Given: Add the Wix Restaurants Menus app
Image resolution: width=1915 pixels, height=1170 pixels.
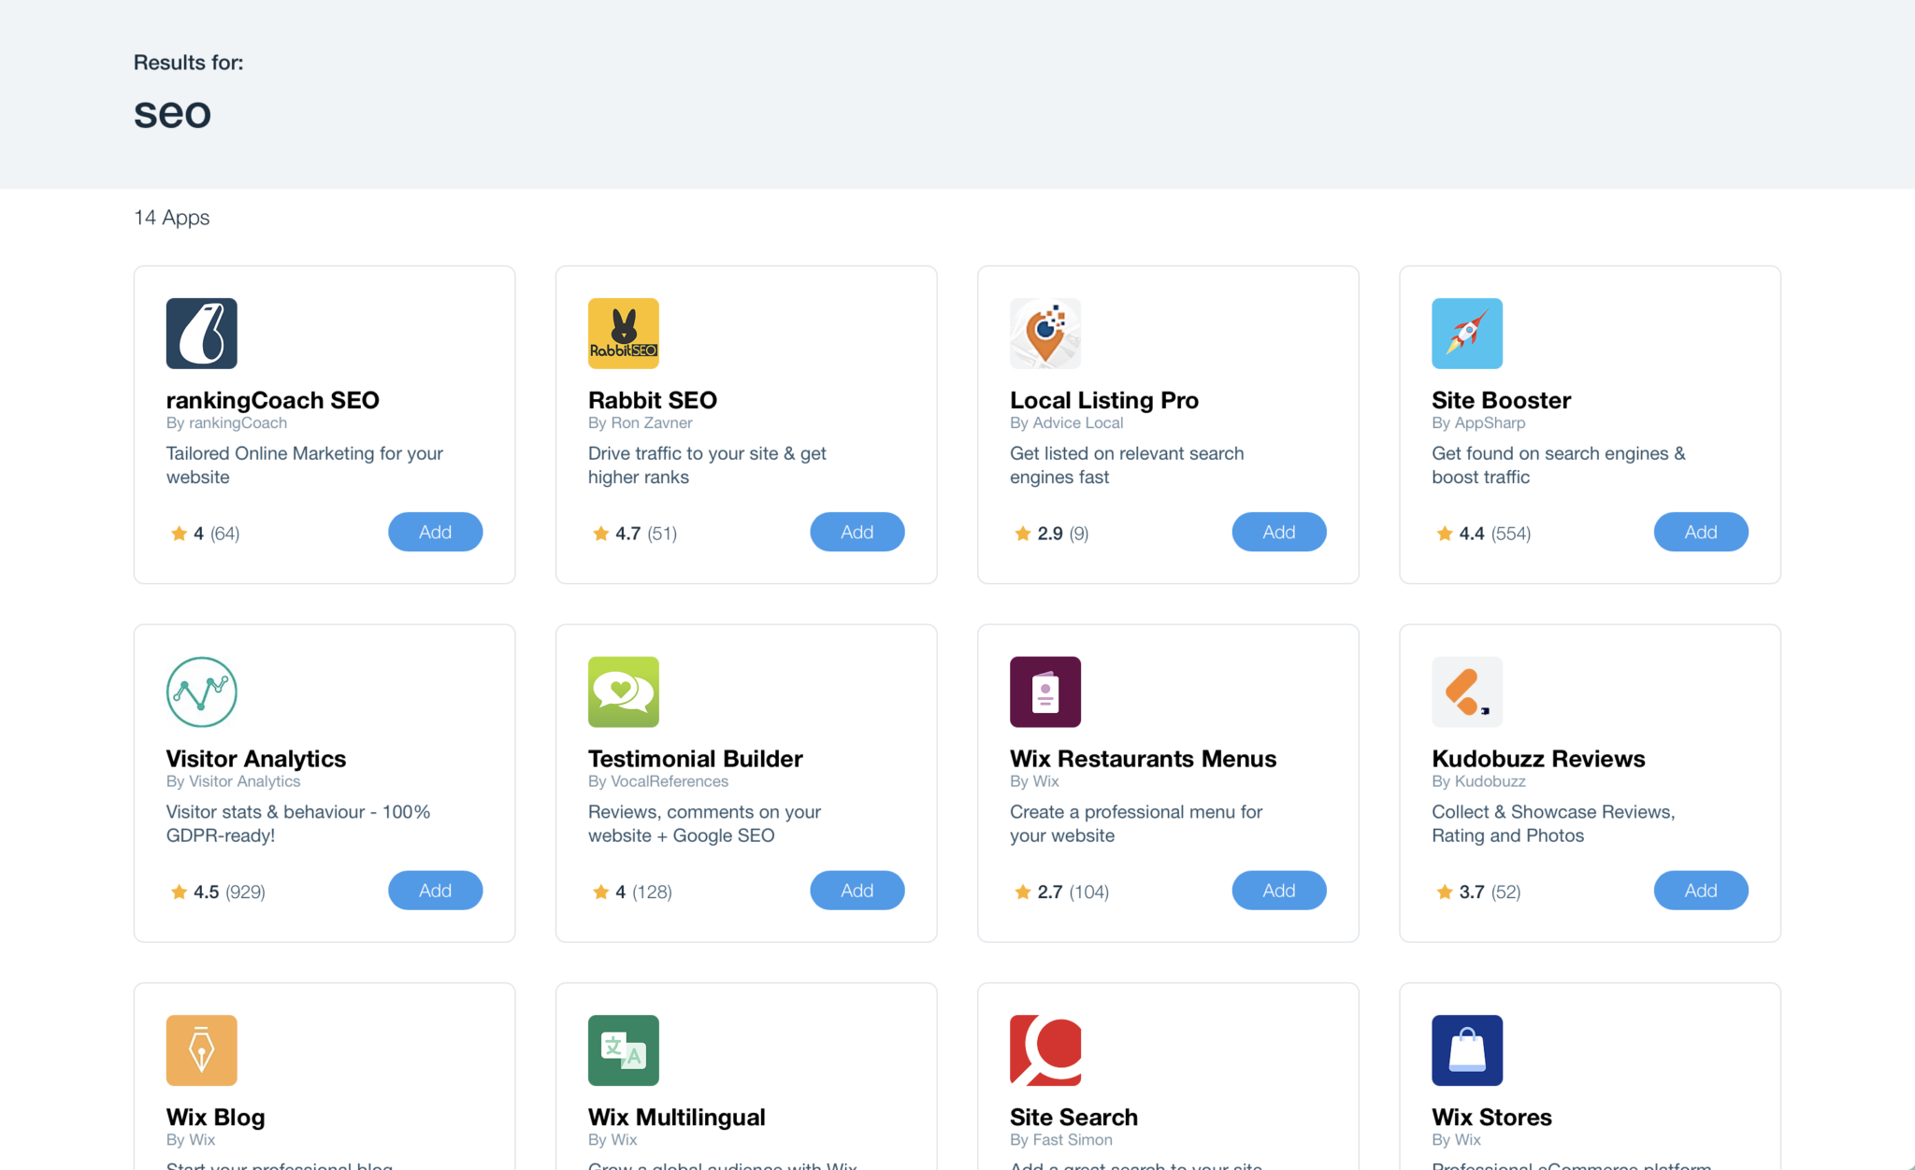Looking at the screenshot, I should pyautogui.click(x=1278, y=891).
